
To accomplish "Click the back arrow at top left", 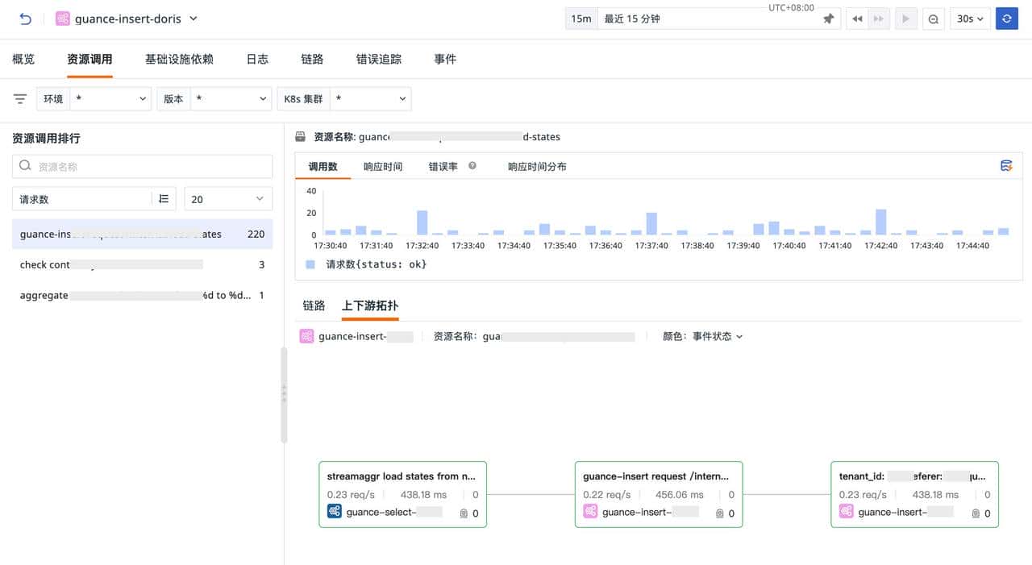I will [25, 18].
